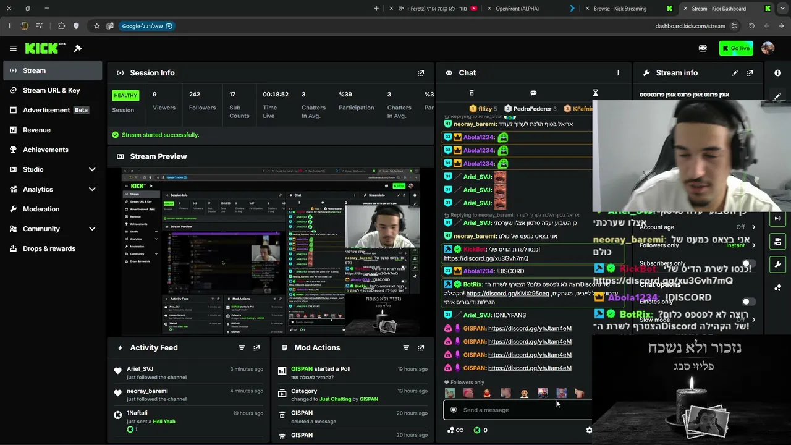Click the camera icon next to Go live
Screen dimensions: 791x445
(703, 48)
